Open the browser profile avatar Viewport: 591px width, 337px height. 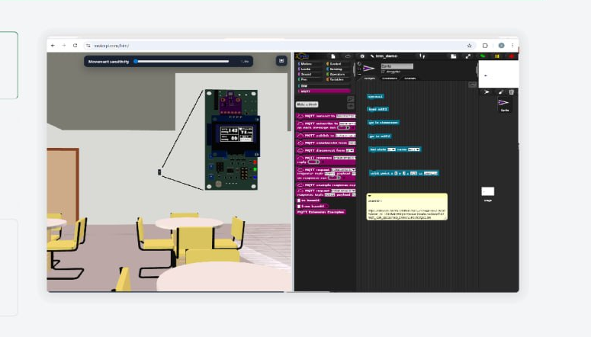point(501,46)
